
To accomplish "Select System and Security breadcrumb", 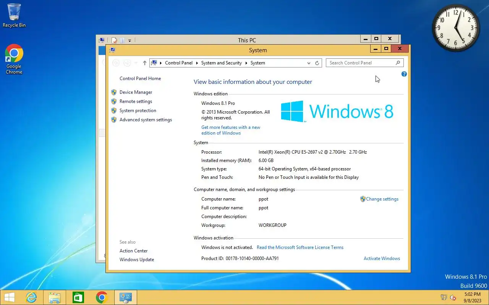I will point(222,63).
